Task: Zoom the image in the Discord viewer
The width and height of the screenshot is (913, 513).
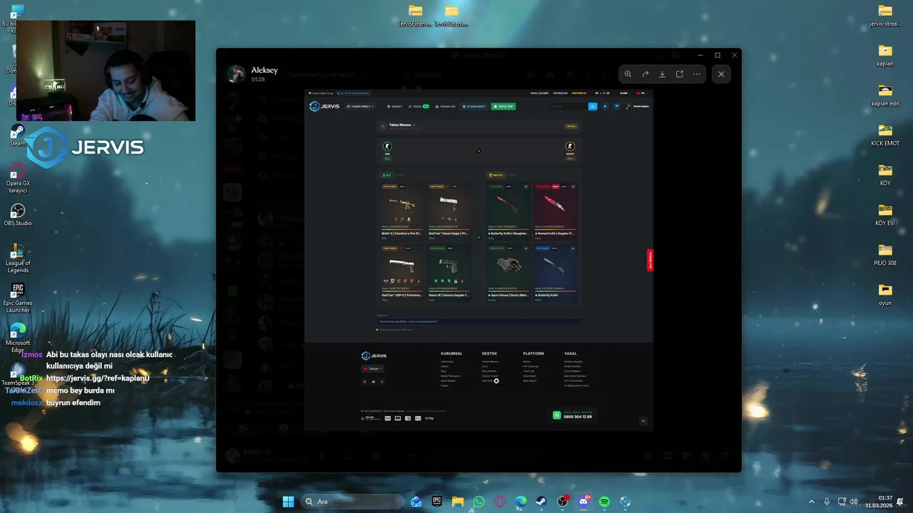Action: pyautogui.click(x=628, y=74)
